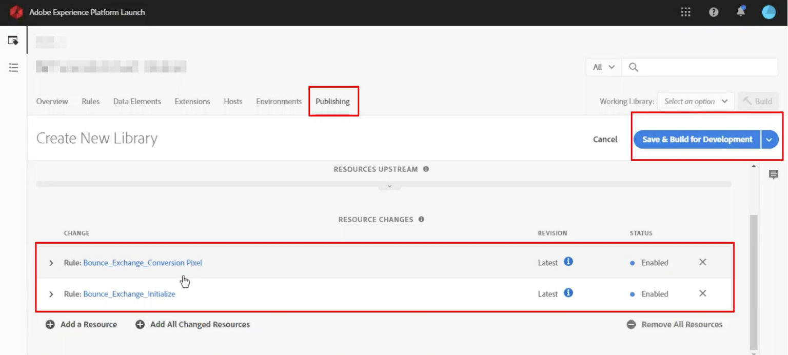The height and width of the screenshot is (355, 788).
Task: Click Latest revision of Bounce_Exchange_Conversion Pixel
Action: (x=548, y=263)
